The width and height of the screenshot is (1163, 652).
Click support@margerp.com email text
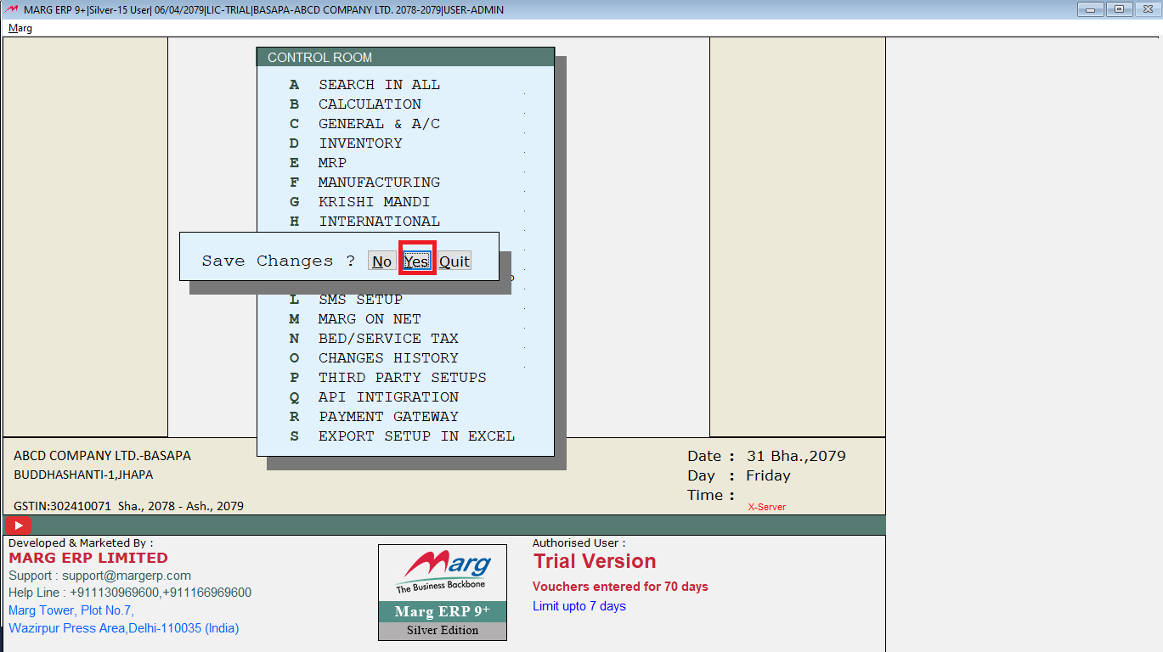tap(127, 576)
